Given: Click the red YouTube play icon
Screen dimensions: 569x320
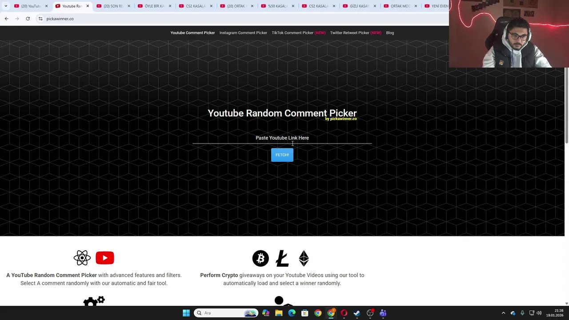Looking at the screenshot, I should [x=105, y=258].
